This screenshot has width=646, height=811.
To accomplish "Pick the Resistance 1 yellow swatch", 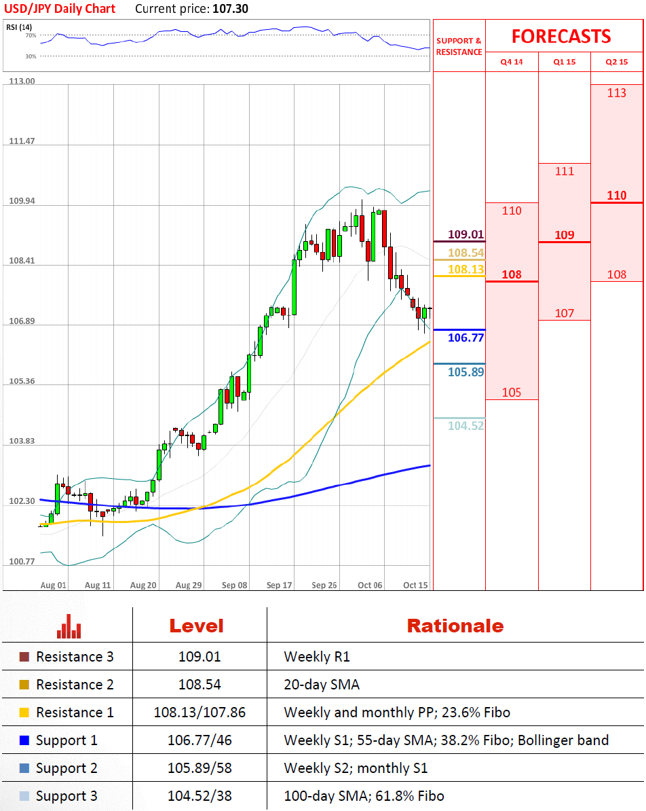I will [x=24, y=713].
